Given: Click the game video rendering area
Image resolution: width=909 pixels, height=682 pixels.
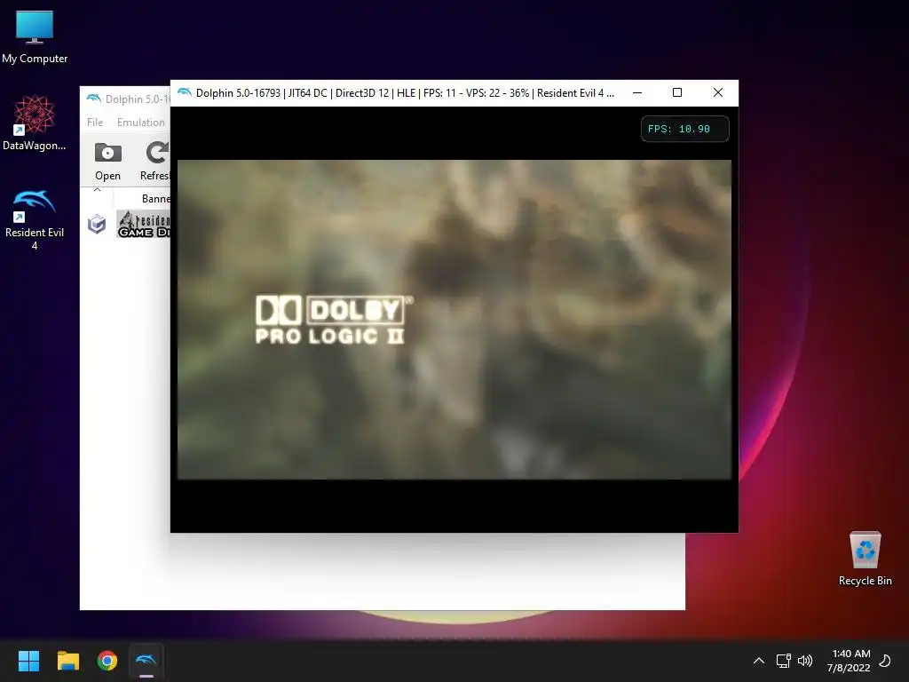Looking at the screenshot, I should (454, 320).
